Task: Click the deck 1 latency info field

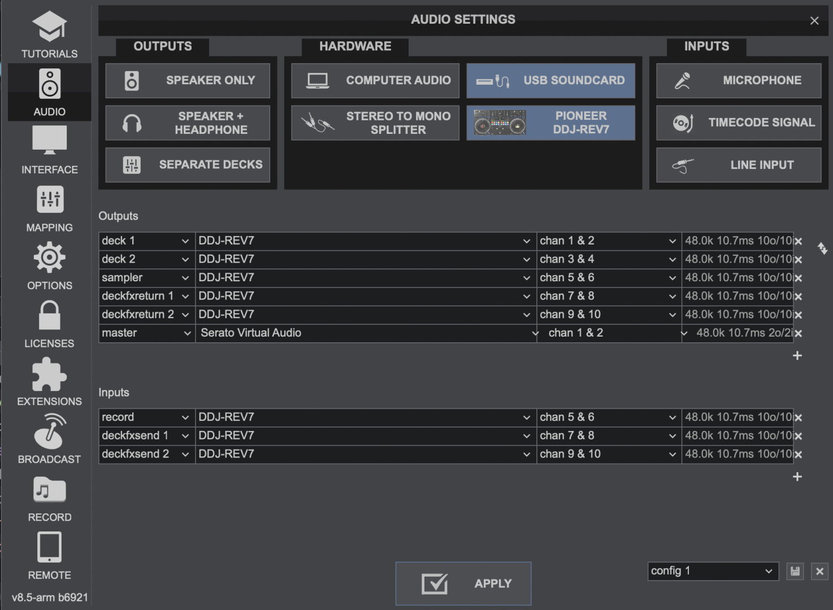Action: click(x=737, y=241)
